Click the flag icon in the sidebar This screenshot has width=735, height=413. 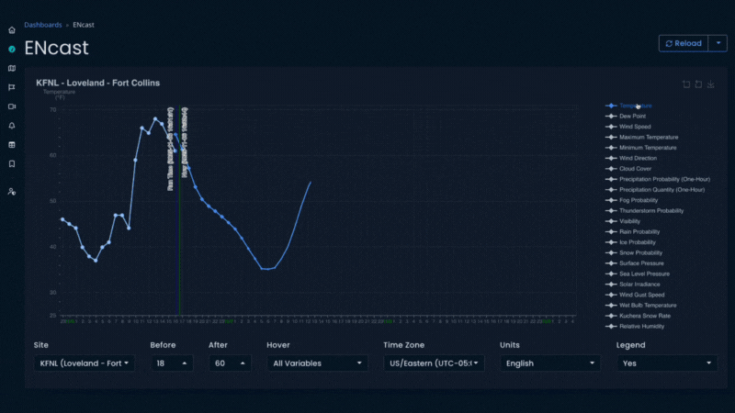[x=12, y=87]
